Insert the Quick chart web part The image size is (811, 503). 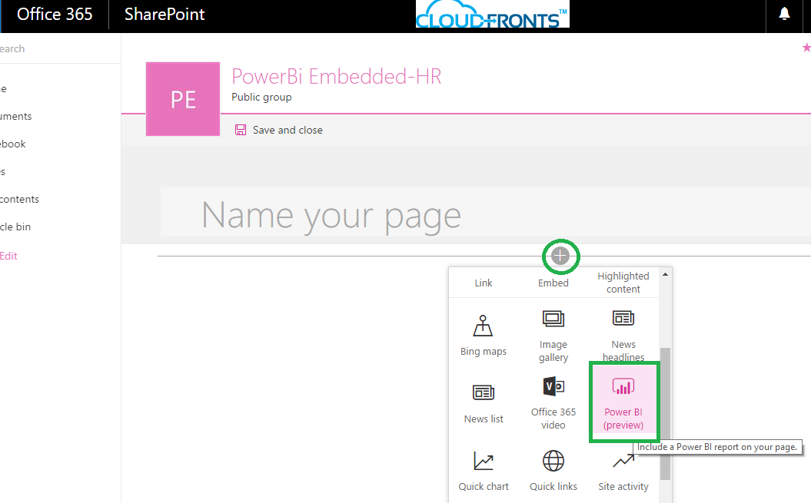(483, 471)
